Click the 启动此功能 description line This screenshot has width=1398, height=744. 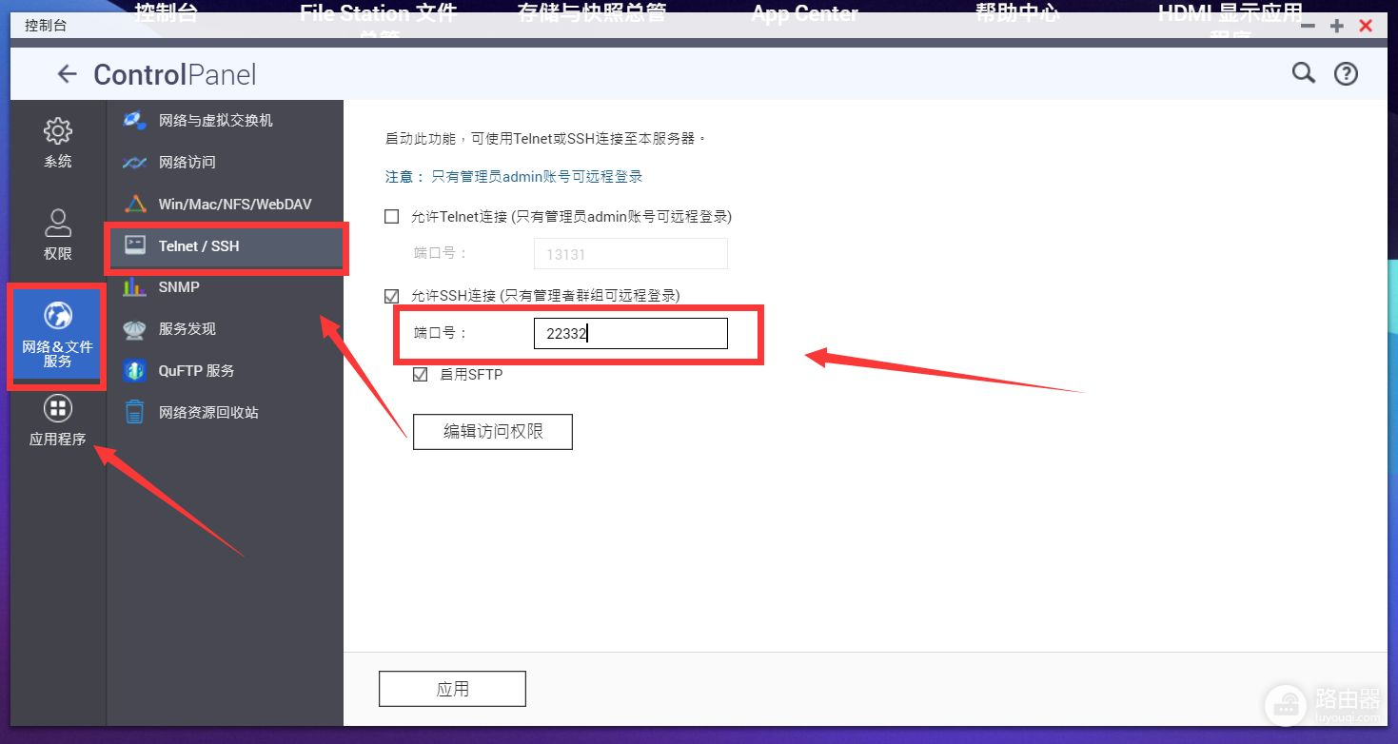(x=546, y=139)
